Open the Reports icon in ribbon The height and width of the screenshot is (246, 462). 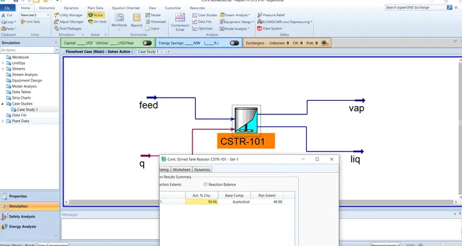coord(137,21)
